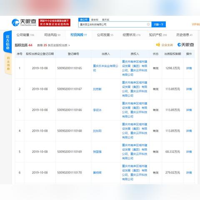200x200 pixels.
Task: Open the pledgor name link in row 3
Action: pos(97,110)
